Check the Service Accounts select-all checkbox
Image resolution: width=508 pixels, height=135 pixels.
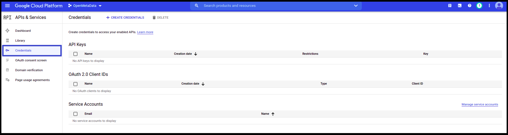pyautogui.click(x=75, y=114)
